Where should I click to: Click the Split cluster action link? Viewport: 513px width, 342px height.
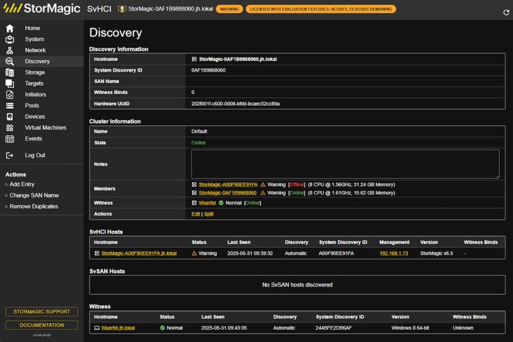pos(209,214)
